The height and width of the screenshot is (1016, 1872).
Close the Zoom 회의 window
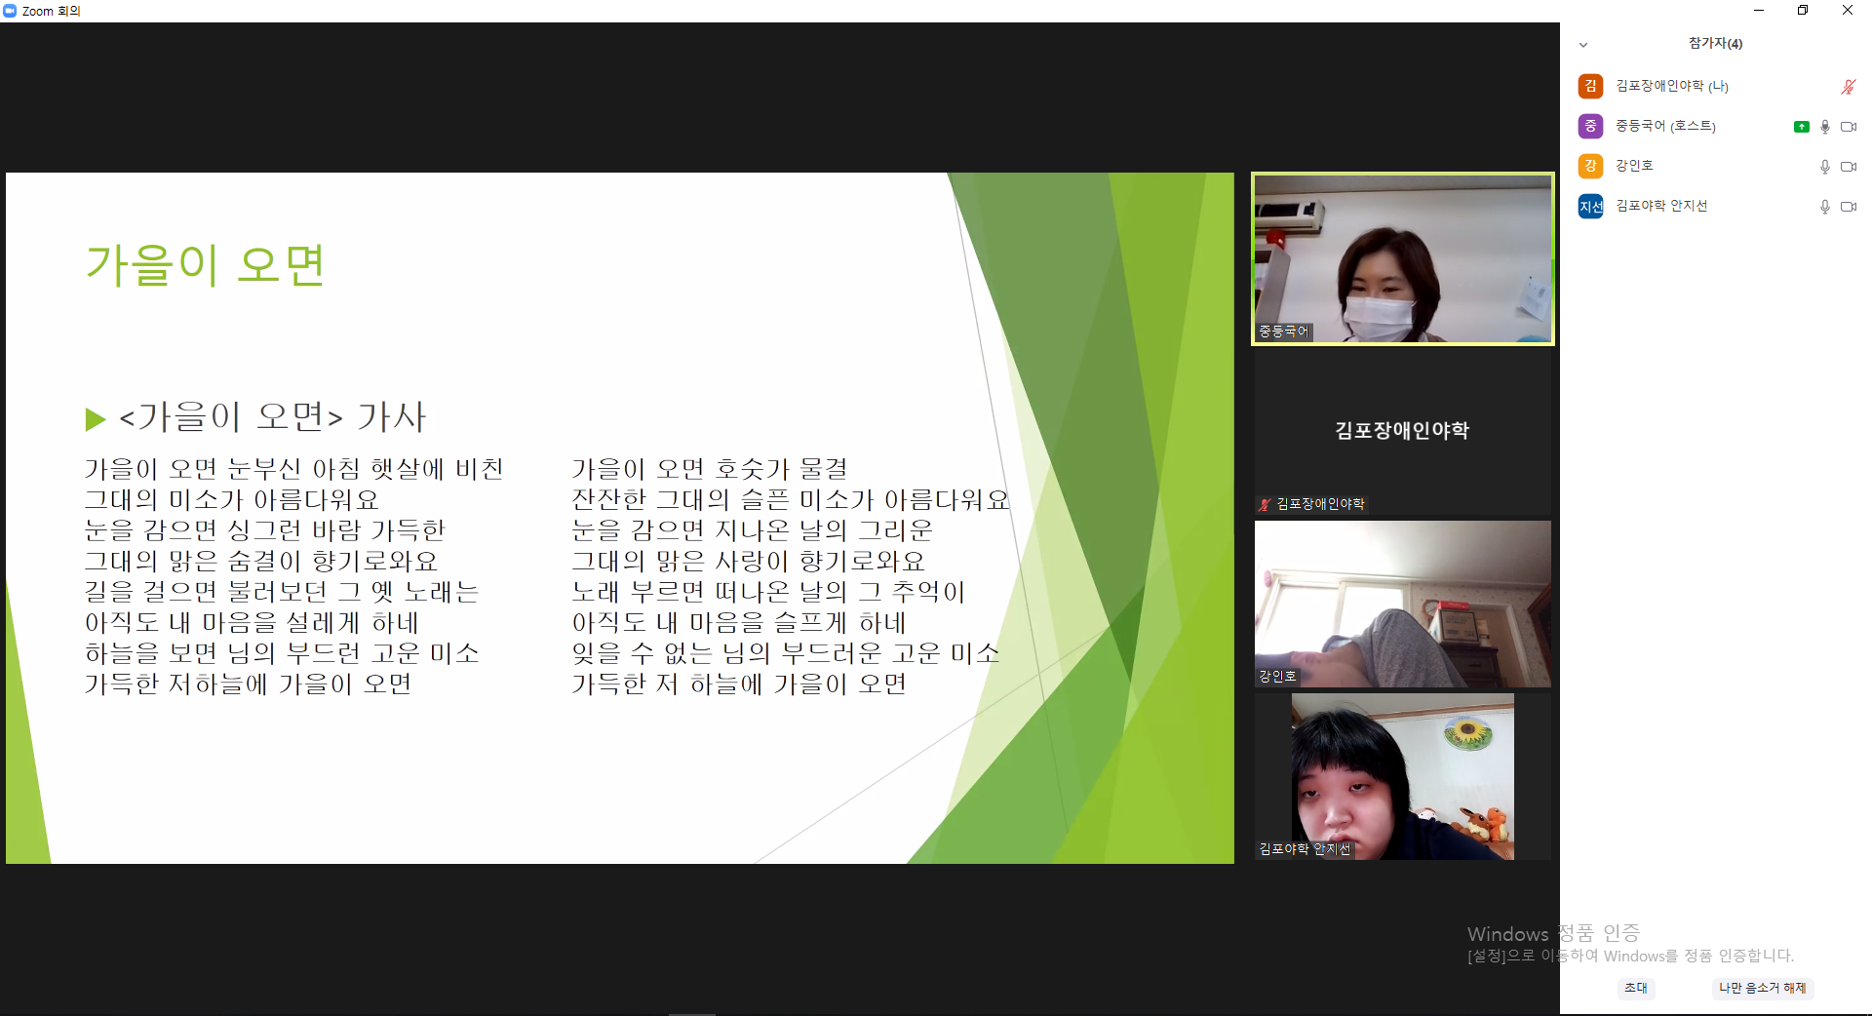1848,11
